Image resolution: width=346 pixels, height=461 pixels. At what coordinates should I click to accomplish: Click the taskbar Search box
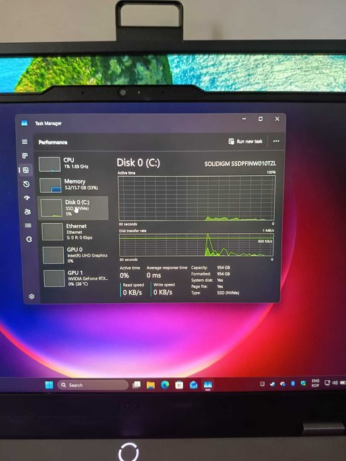coord(93,385)
